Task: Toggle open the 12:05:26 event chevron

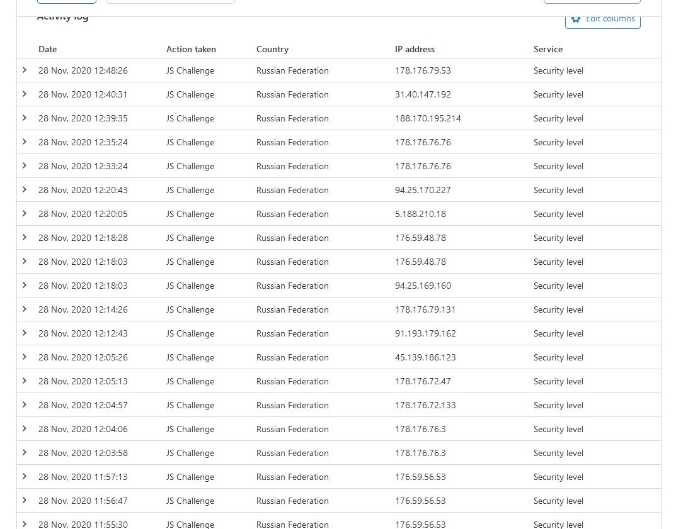Action: [x=25, y=357]
